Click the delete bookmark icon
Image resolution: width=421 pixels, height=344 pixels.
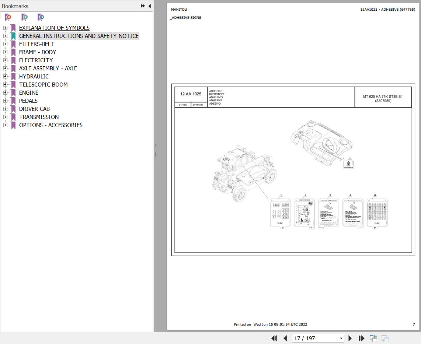pos(8,17)
